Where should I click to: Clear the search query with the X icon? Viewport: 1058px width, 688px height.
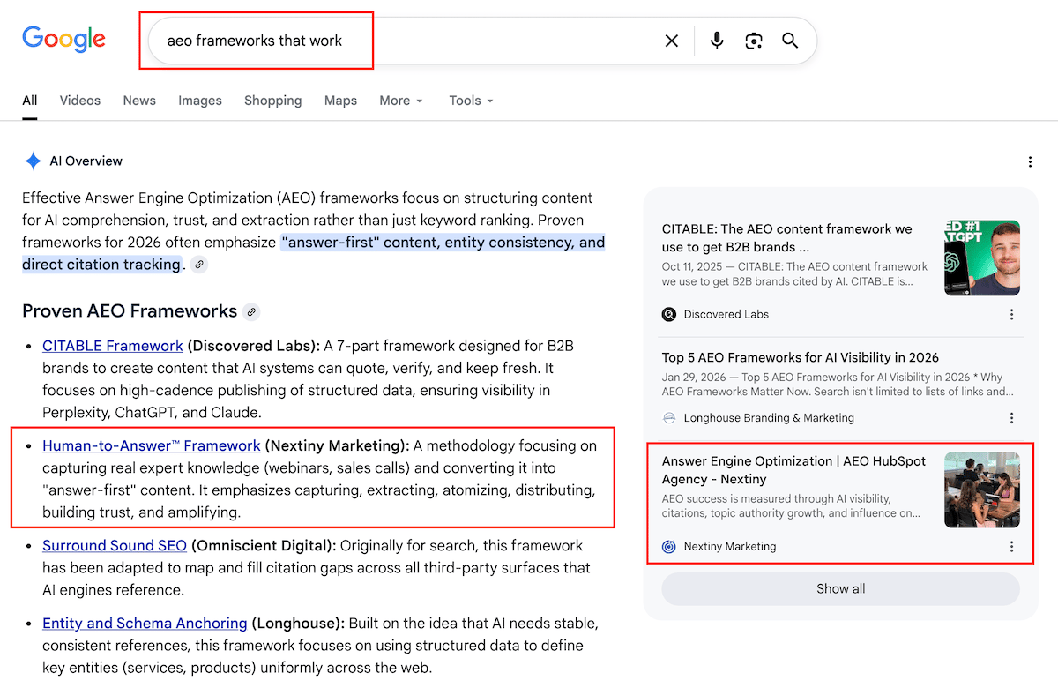coord(672,41)
